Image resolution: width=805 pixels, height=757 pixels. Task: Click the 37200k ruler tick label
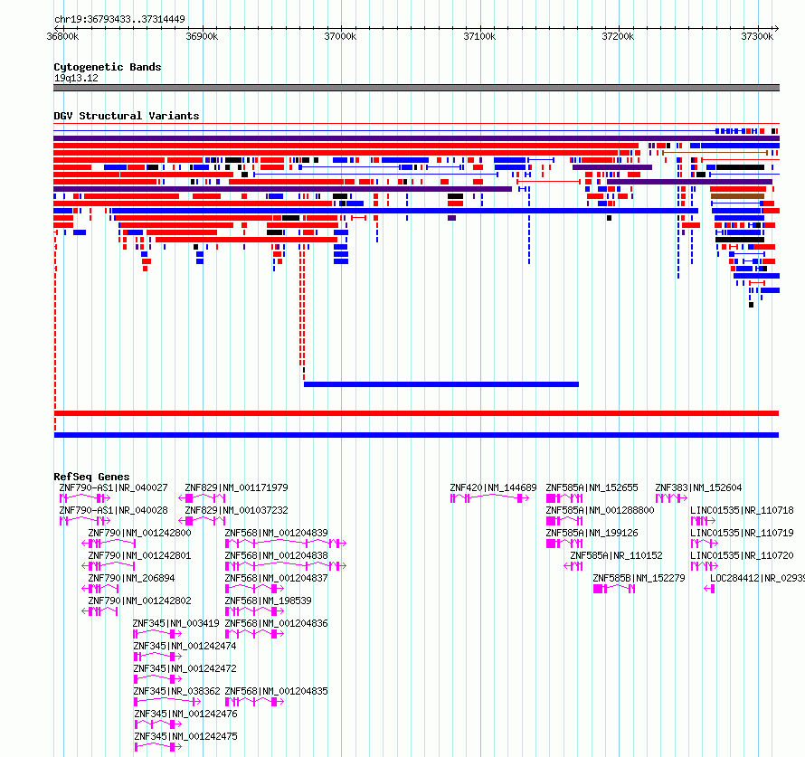click(618, 36)
